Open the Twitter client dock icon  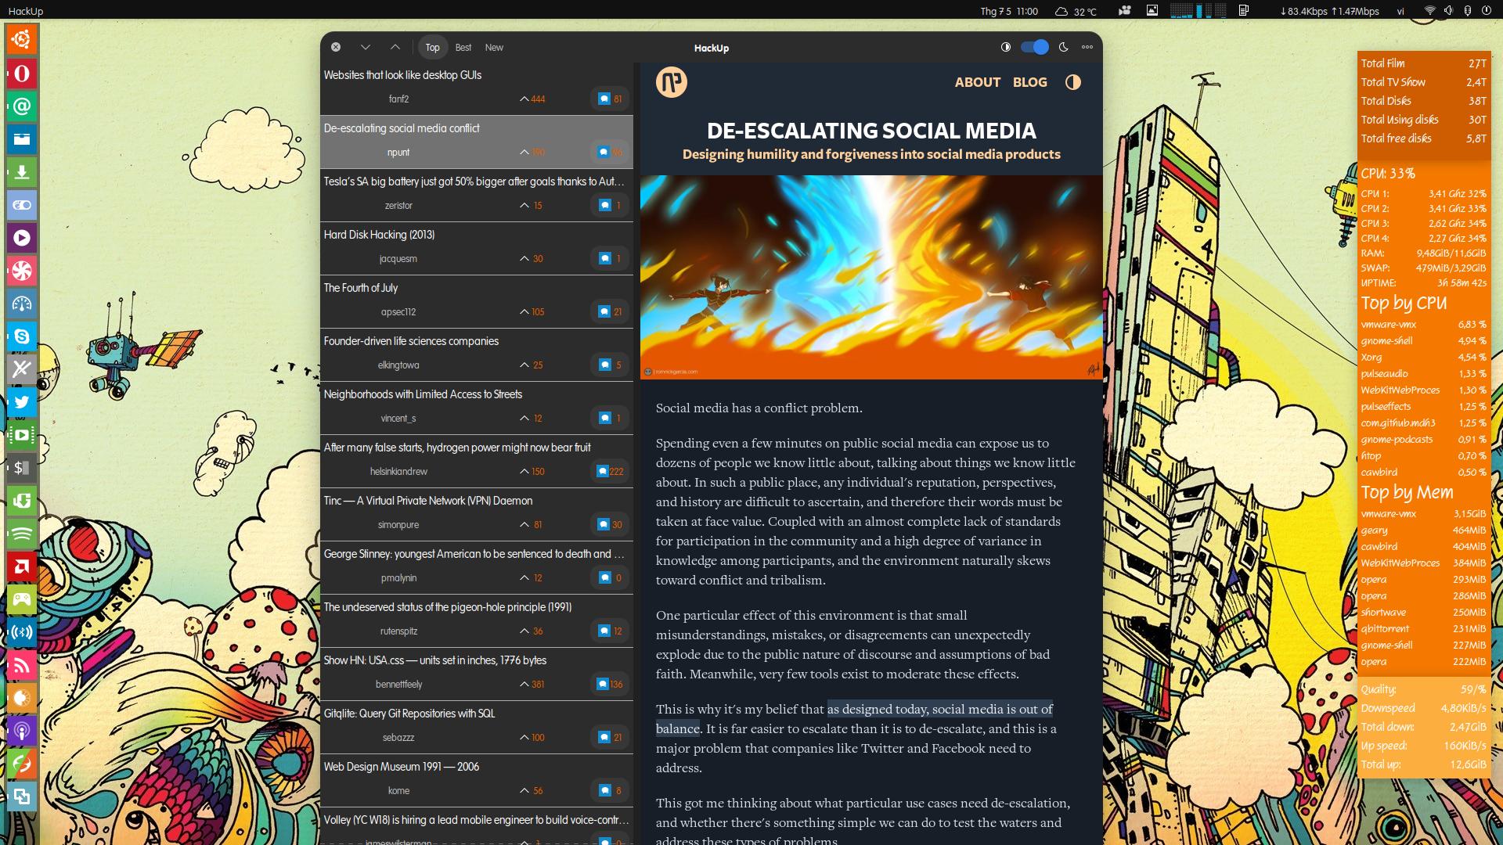(22, 402)
